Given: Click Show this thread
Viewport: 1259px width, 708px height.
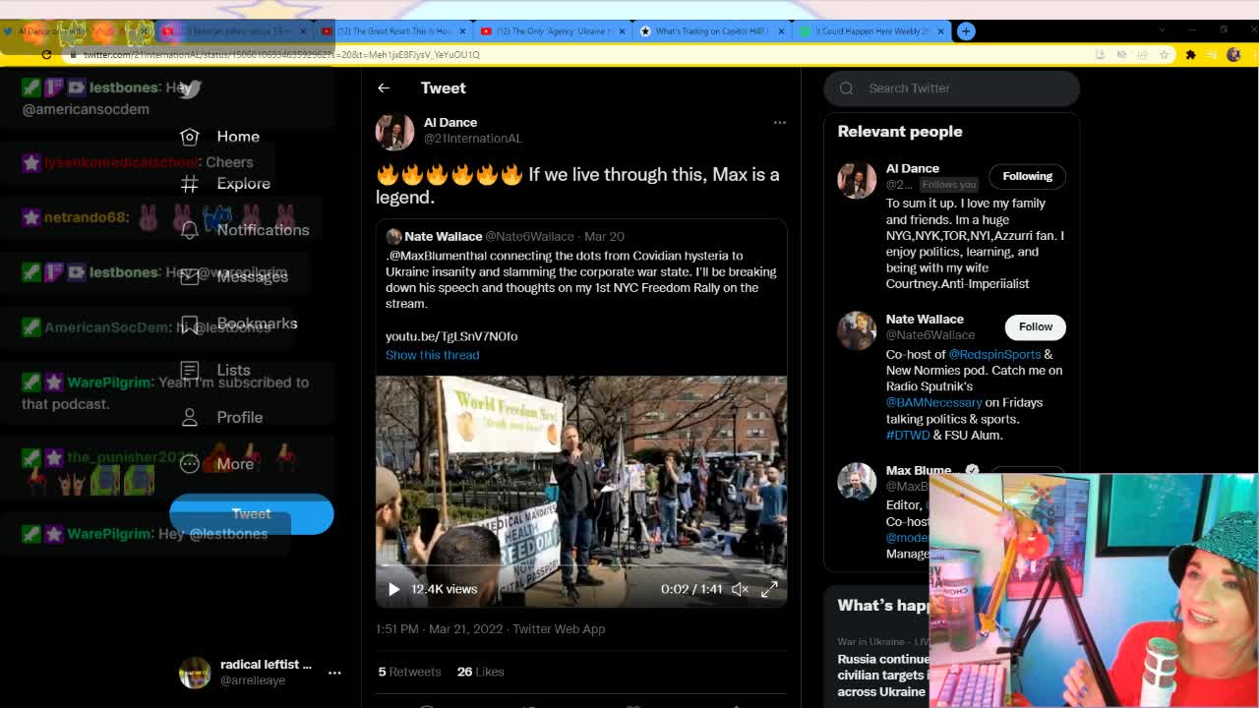Looking at the screenshot, I should point(433,355).
